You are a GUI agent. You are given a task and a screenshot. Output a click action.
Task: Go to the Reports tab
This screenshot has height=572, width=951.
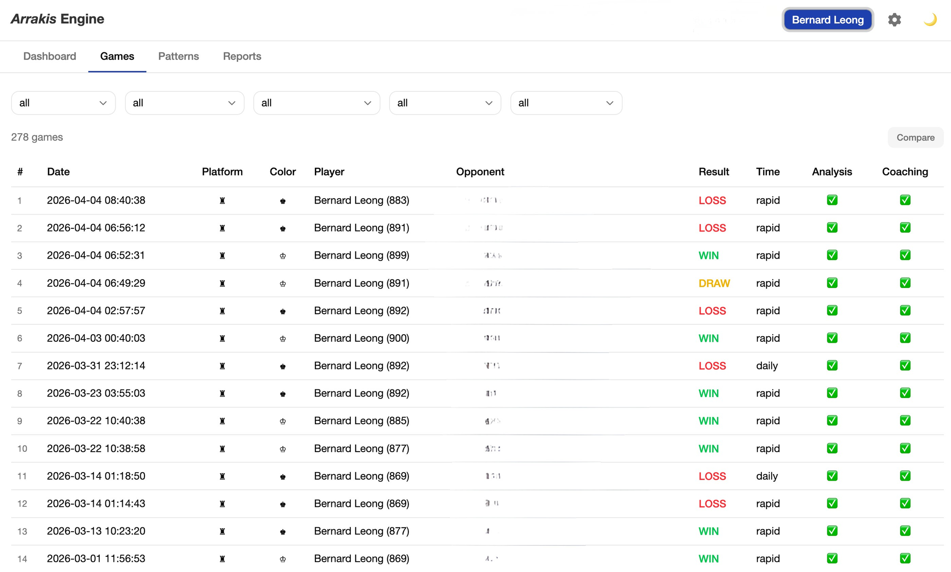242,56
